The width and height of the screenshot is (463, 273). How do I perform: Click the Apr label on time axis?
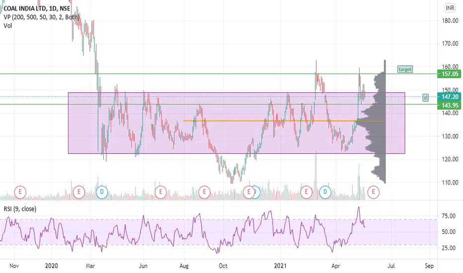[x=335, y=266]
